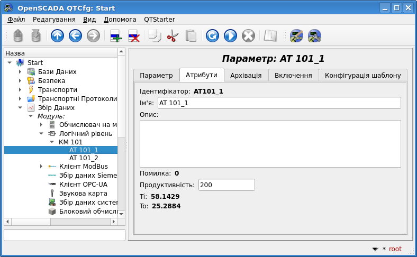Refresh the page with the circular arrow icon

(x=212, y=35)
